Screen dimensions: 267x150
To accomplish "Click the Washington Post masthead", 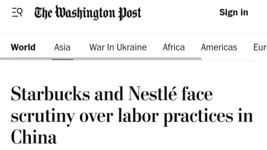I will tap(88, 13).
